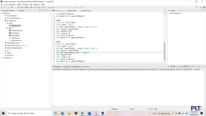This screenshot has width=206, height=116.
Task: Click the New wizard toolbar icon
Action: 2,7
